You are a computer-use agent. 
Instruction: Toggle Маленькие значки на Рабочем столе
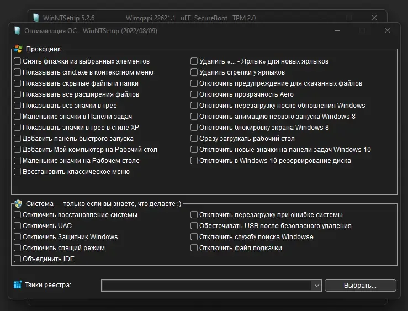coord(18,161)
